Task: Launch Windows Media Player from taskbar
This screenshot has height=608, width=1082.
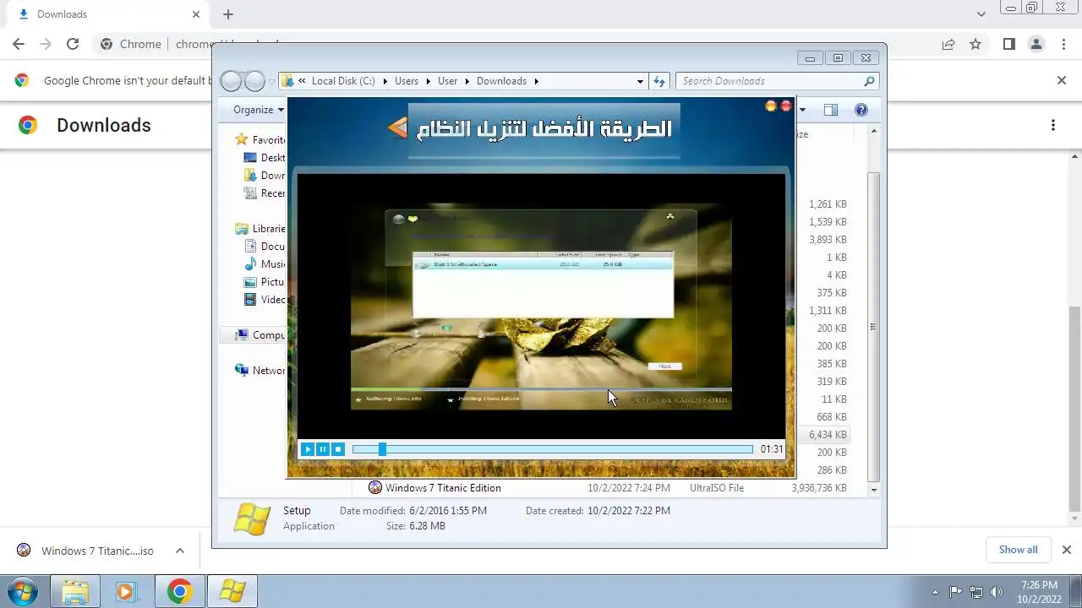Action: point(125,591)
